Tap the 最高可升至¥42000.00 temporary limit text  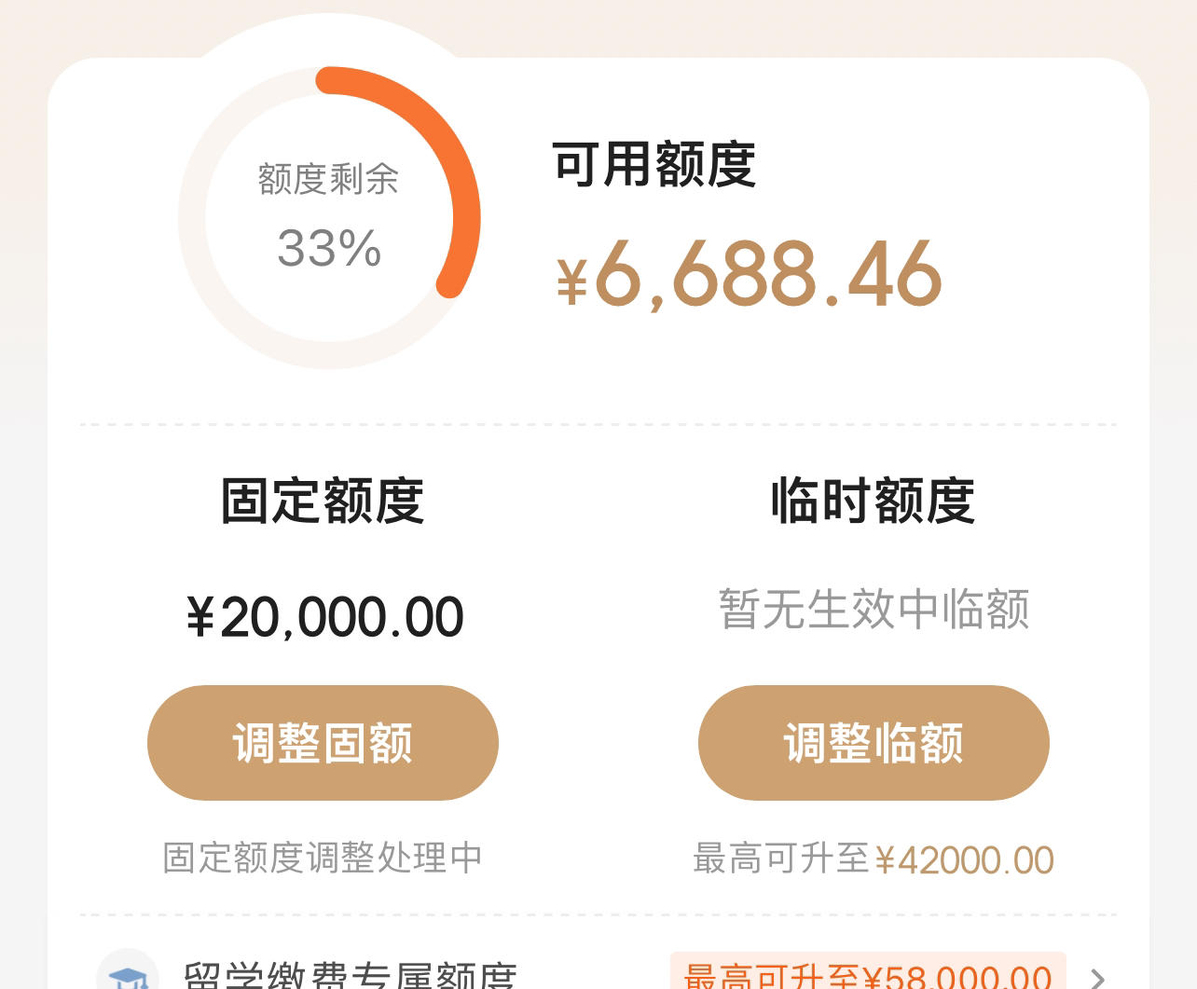point(874,859)
